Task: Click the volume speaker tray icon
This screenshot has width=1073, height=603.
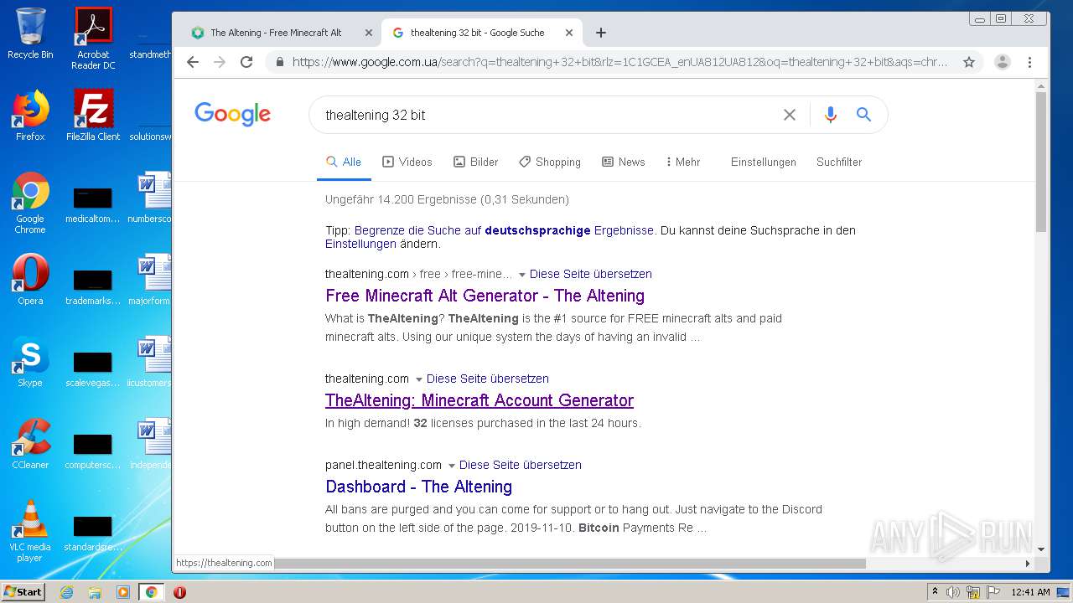Action: (x=953, y=592)
